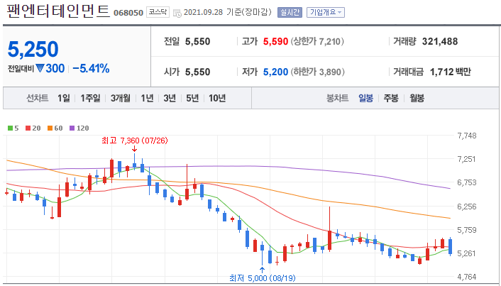Click the 7,251 axis label
This screenshot has height=286, width=501.
coord(467,159)
